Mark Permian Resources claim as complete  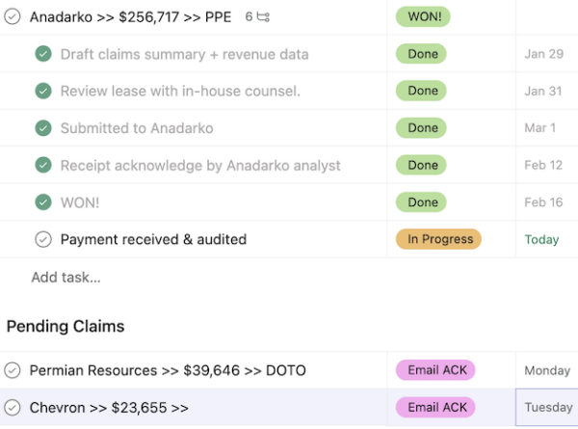(x=13, y=370)
